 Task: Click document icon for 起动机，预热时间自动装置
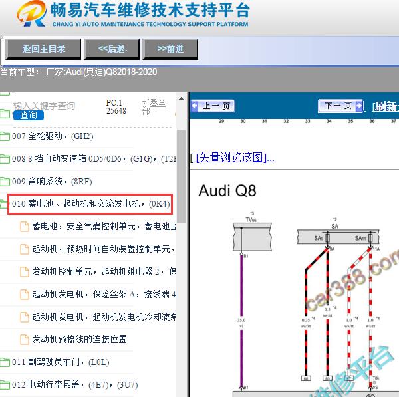[25, 249]
